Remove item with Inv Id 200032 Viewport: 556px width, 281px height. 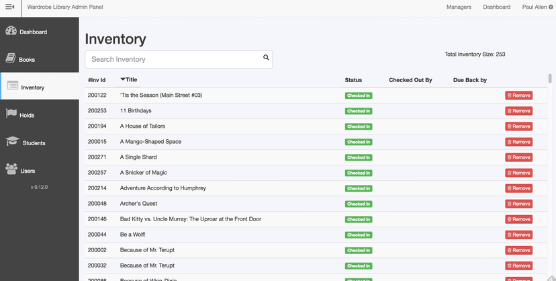[519, 266]
